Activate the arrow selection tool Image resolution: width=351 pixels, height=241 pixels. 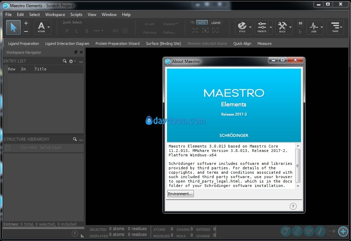(13, 27)
